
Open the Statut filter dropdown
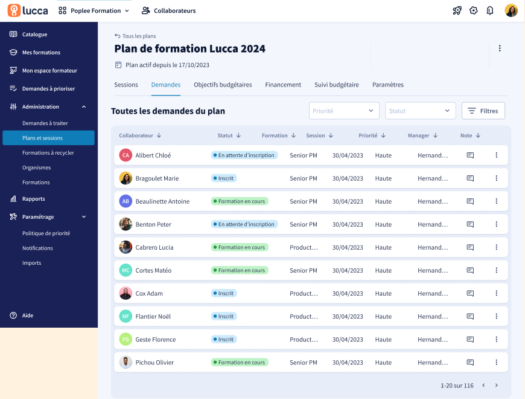420,111
